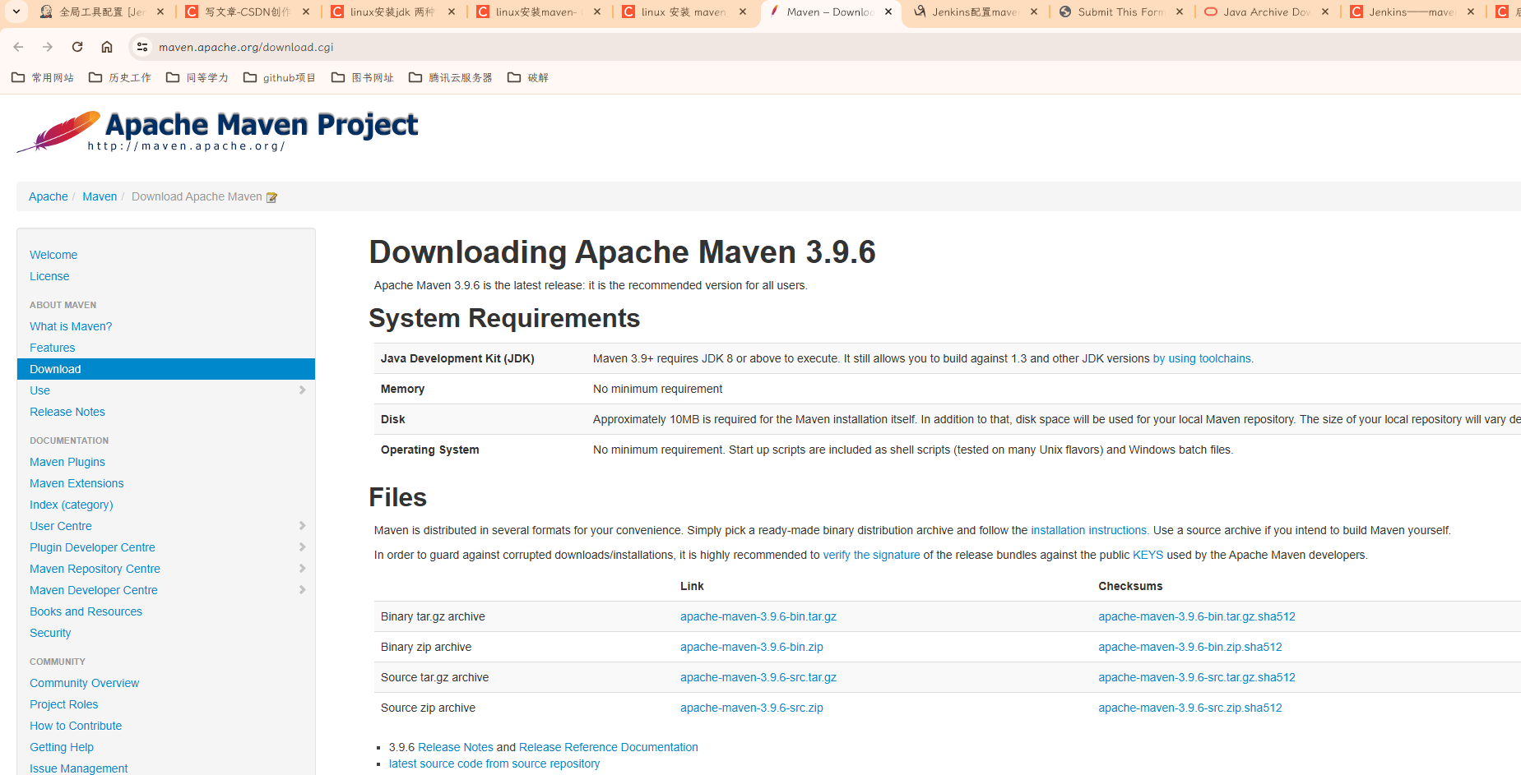Open the github项目 bookmark folder
The image size is (1521, 775).
(x=280, y=77)
